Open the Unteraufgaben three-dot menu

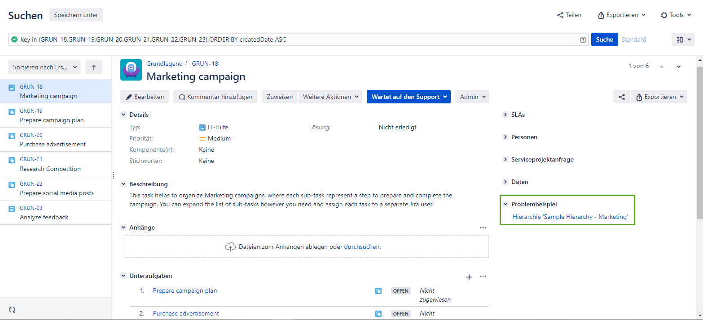pyautogui.click(x=483, y=276)
